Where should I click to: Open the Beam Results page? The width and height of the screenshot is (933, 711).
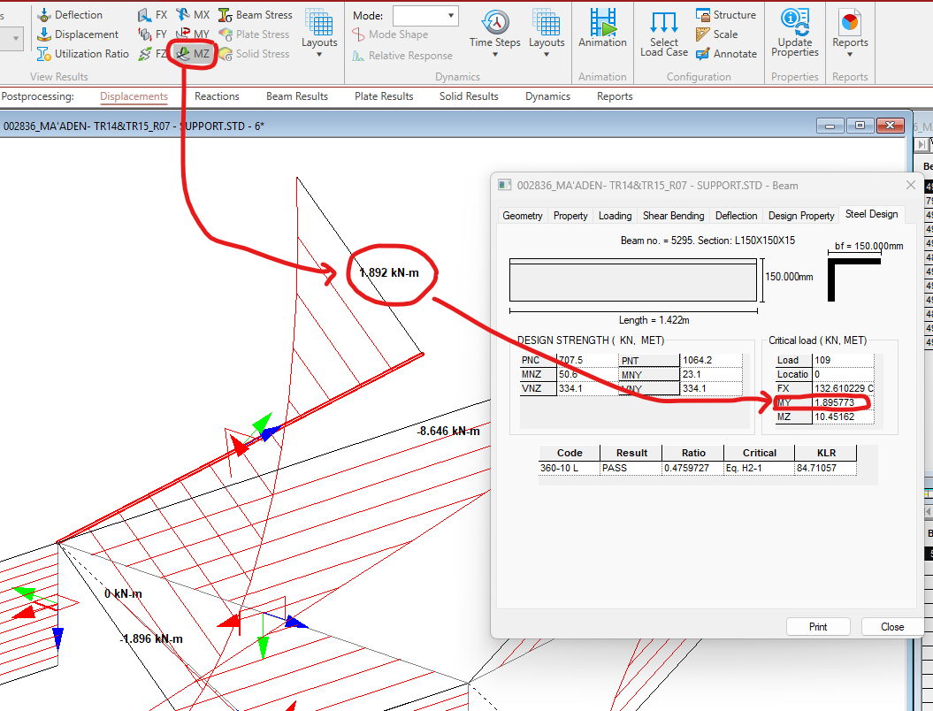[x=297, y=96]
